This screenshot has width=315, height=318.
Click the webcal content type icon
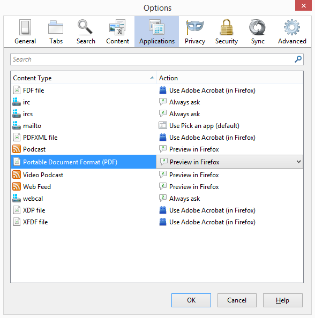click(17, 198)
